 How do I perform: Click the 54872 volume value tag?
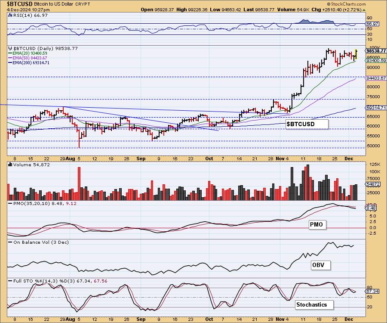coord(373,184)
